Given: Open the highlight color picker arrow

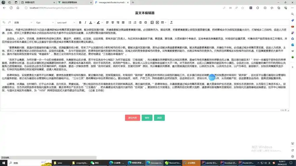Looking at the screenshot, I should click(102, 22).
